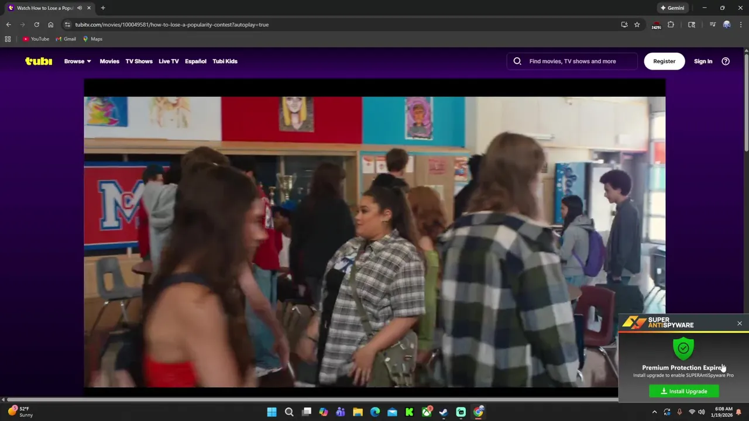Open the Maps bookmark
Viewport: 749px width, 421px height.
coord(92,39)
